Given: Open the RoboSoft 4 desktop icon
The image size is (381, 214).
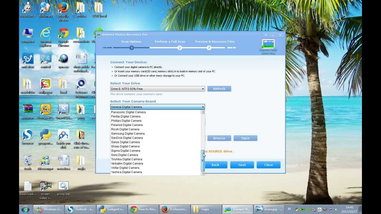Looking at the screenshot, I should point(28,10).
